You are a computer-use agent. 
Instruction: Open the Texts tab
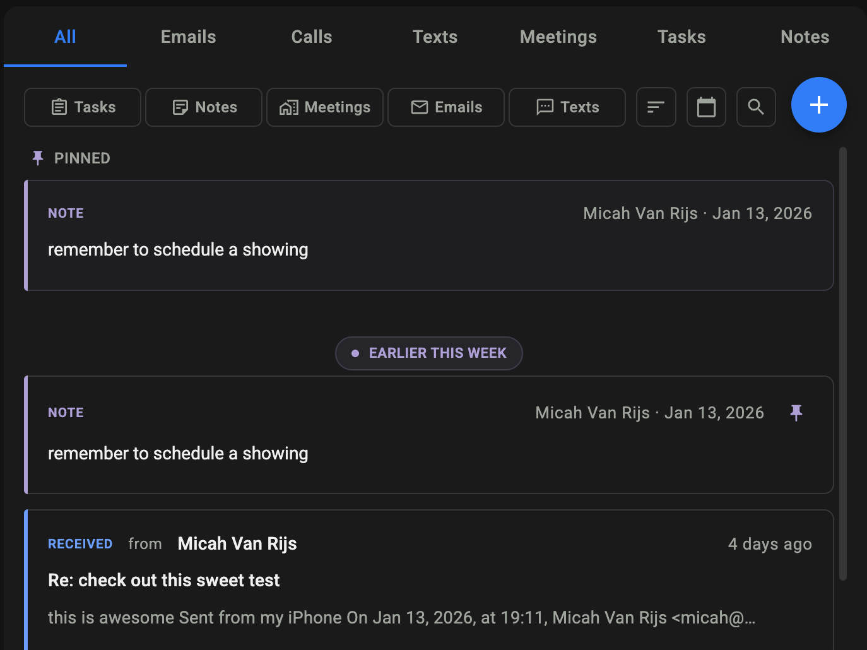coord(435,37)
